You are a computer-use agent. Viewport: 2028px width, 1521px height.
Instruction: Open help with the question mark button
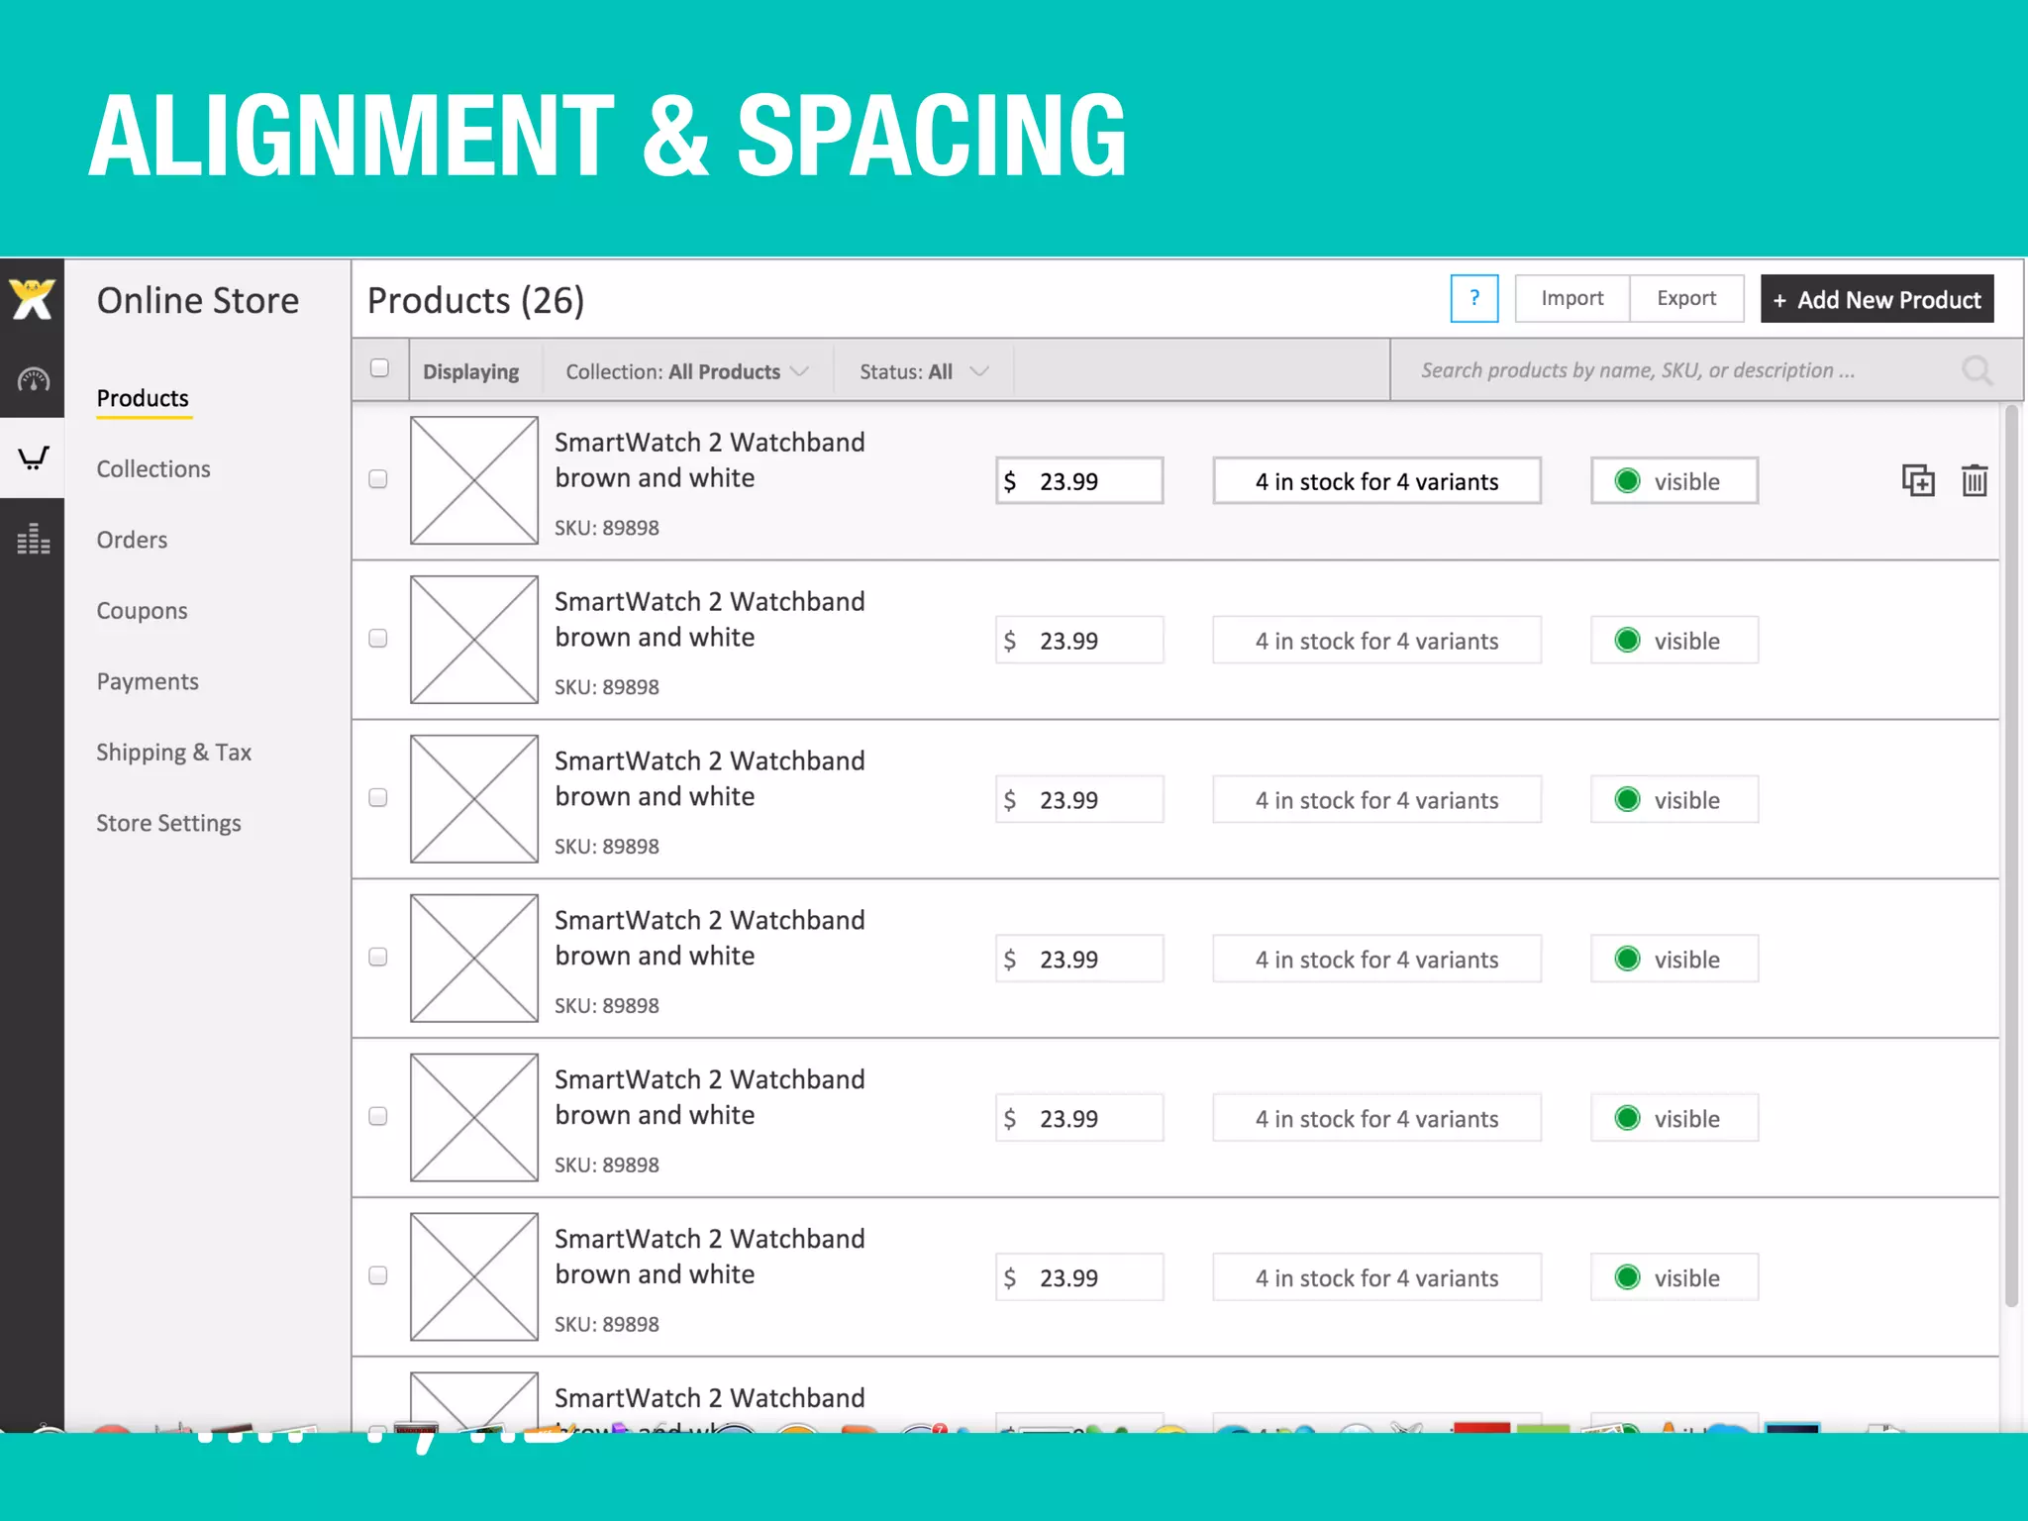click(1473, 298)
